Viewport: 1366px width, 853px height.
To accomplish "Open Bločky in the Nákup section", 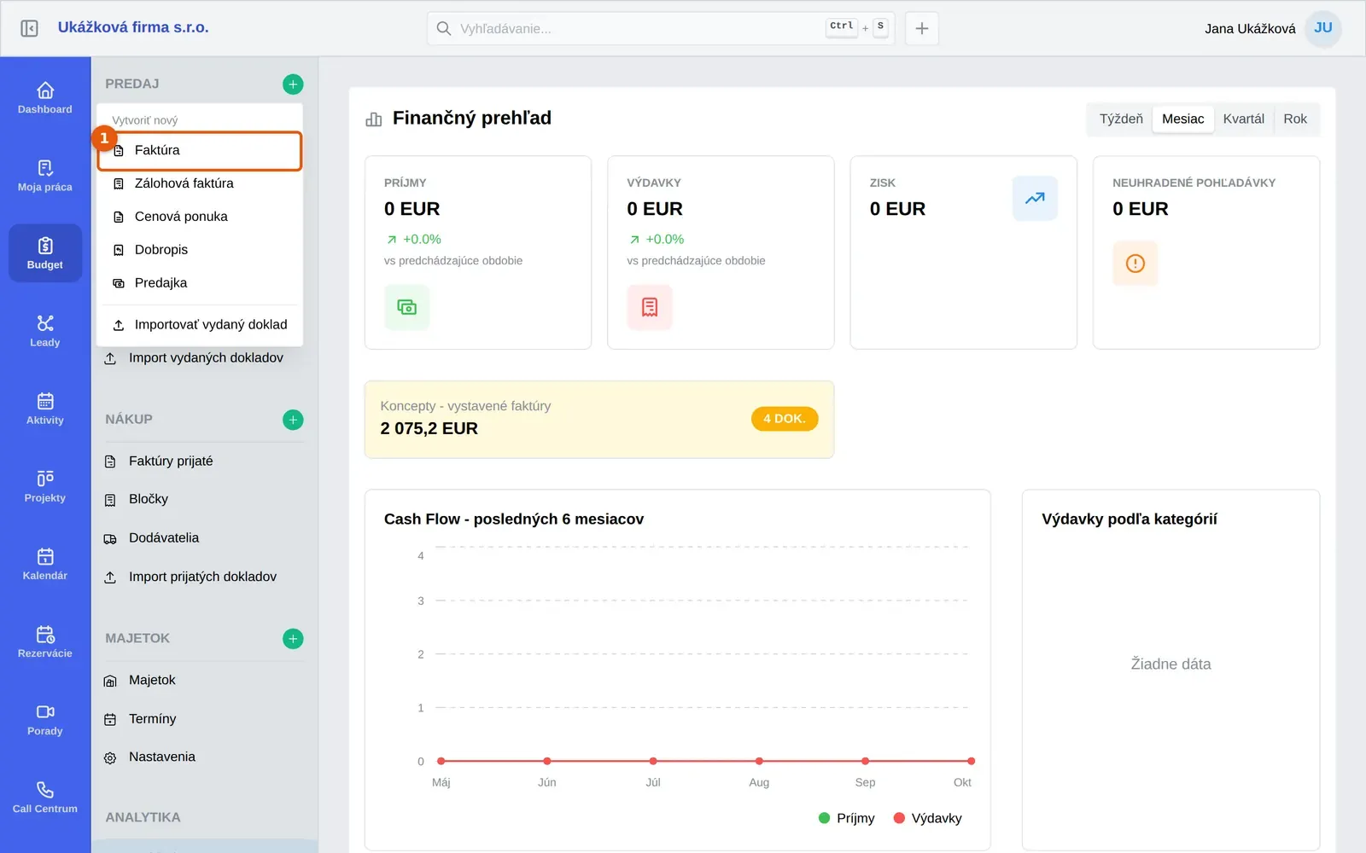I will pos(205,499).
